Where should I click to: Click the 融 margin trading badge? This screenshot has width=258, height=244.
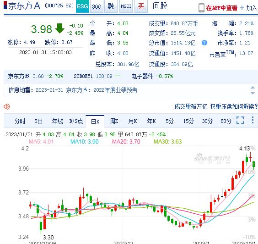click(111, 6)
